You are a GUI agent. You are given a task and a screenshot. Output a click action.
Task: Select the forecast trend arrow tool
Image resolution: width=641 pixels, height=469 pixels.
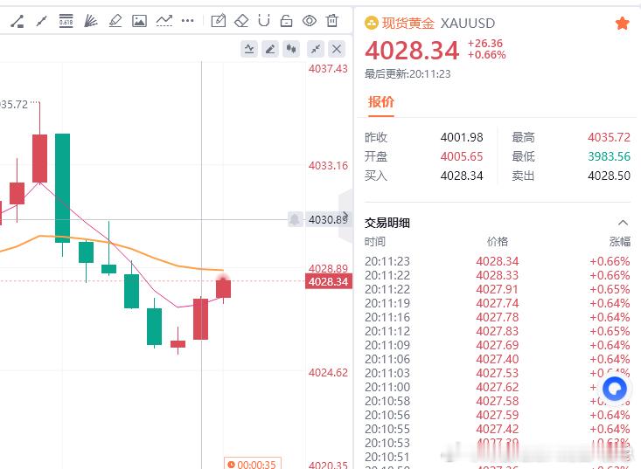click(164, 20)
